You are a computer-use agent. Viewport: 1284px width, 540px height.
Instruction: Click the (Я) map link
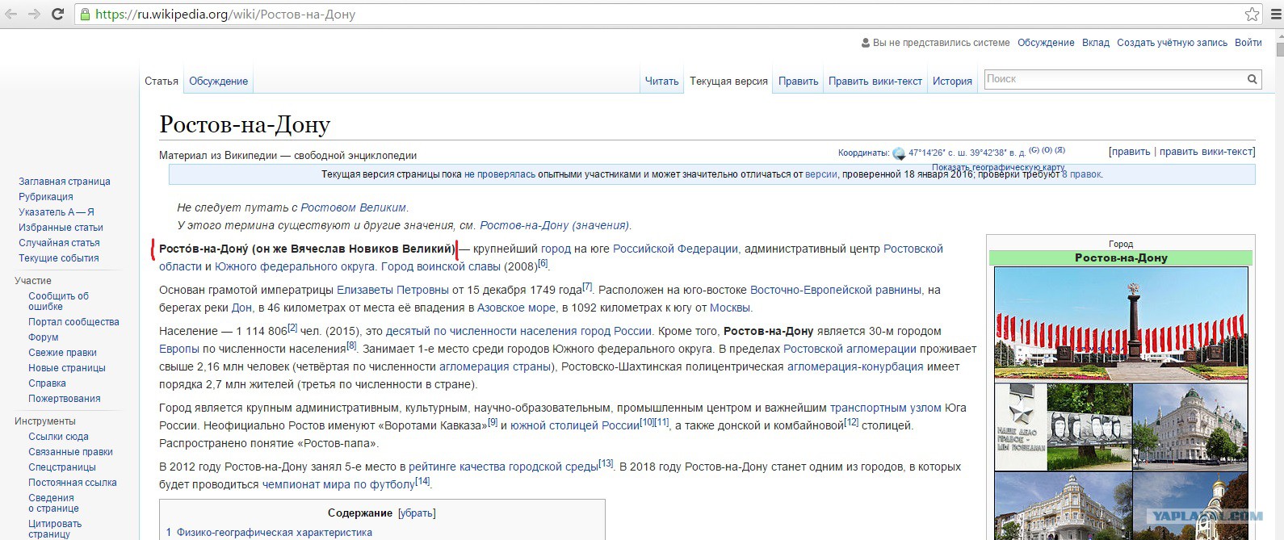point(1060,150)
